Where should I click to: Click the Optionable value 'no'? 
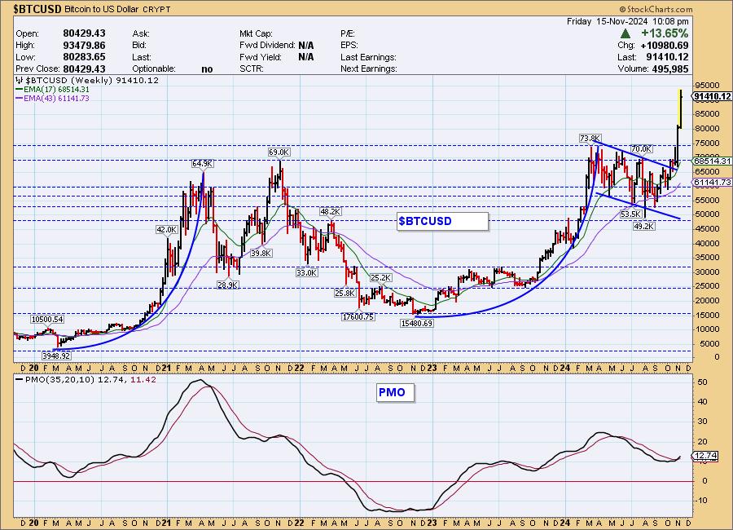pos(207,69)
